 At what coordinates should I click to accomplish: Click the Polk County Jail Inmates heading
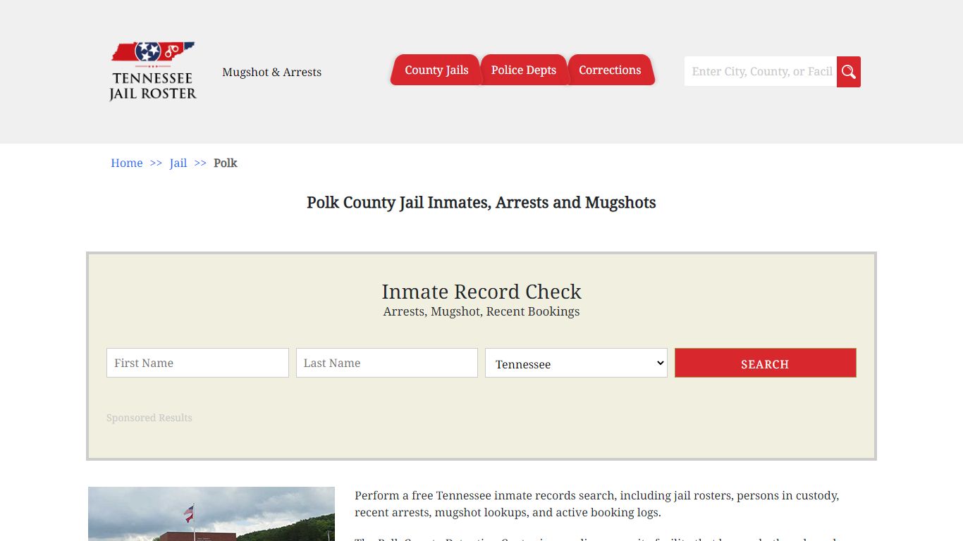(x=481, y=203)
